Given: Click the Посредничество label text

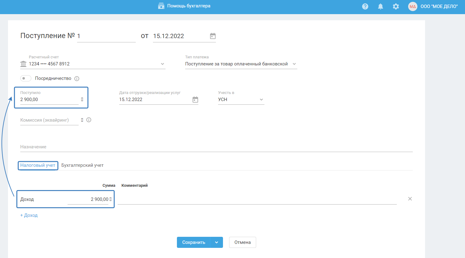Looking at the screenshot, I should [x=53, y=78].
